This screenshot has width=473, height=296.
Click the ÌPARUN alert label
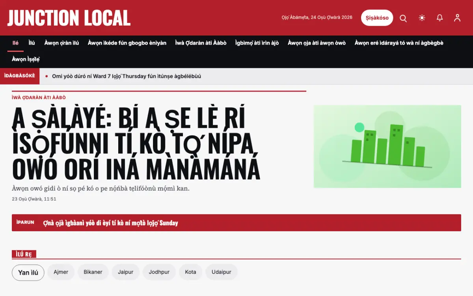(x=25, y=223)
